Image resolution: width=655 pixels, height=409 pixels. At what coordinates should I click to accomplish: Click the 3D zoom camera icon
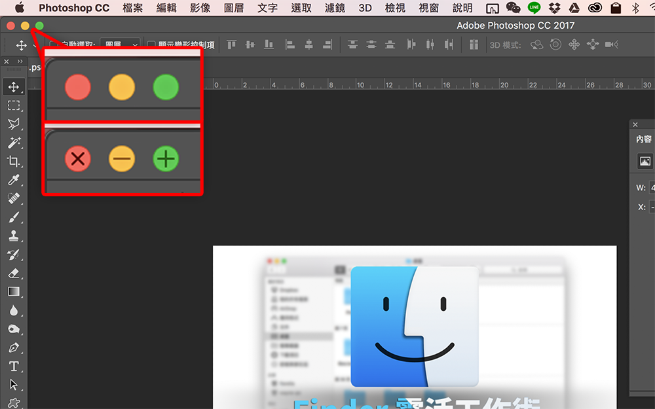pyautogui.click(x=612, y=44)
